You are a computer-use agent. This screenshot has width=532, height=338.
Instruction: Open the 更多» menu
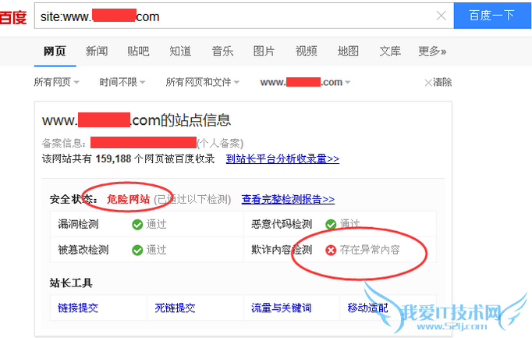(432, 52)
